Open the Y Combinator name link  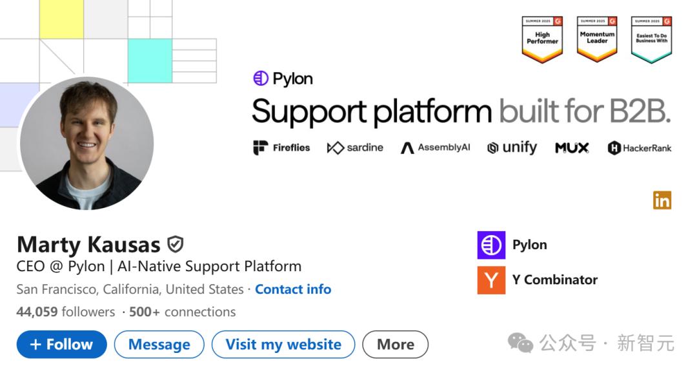click(x=554, y=280)
